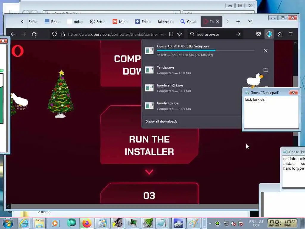Click the URL address field
The height and width of the screenshot is (229, 305).
point(117,34)
